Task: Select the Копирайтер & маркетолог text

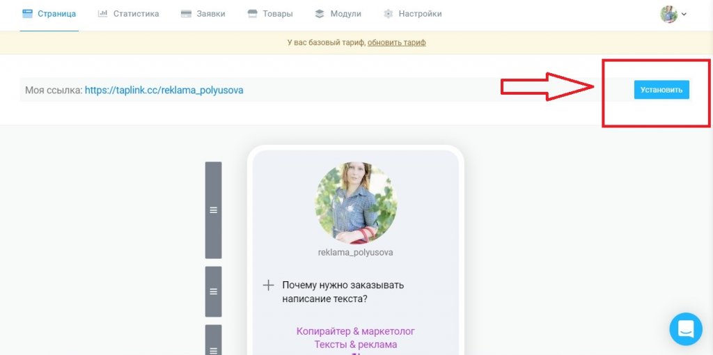Action: (x=356, y=331)
